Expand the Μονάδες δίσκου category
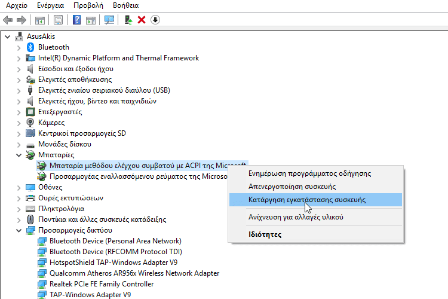 pyautogui.click(x=19, y=145)
